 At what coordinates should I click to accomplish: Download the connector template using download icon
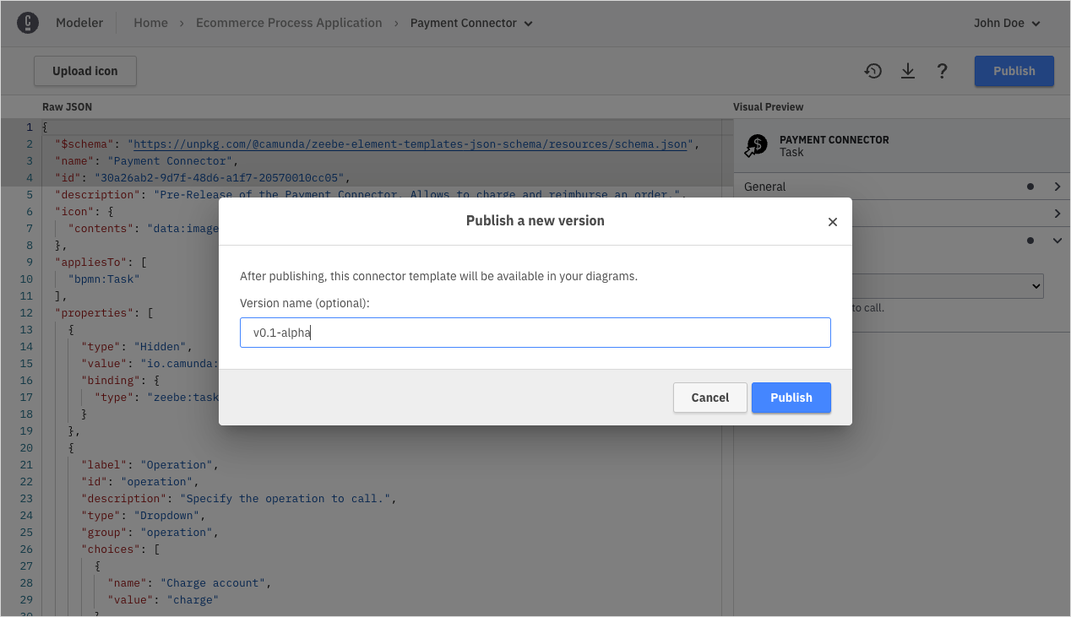tap(907, 71)
